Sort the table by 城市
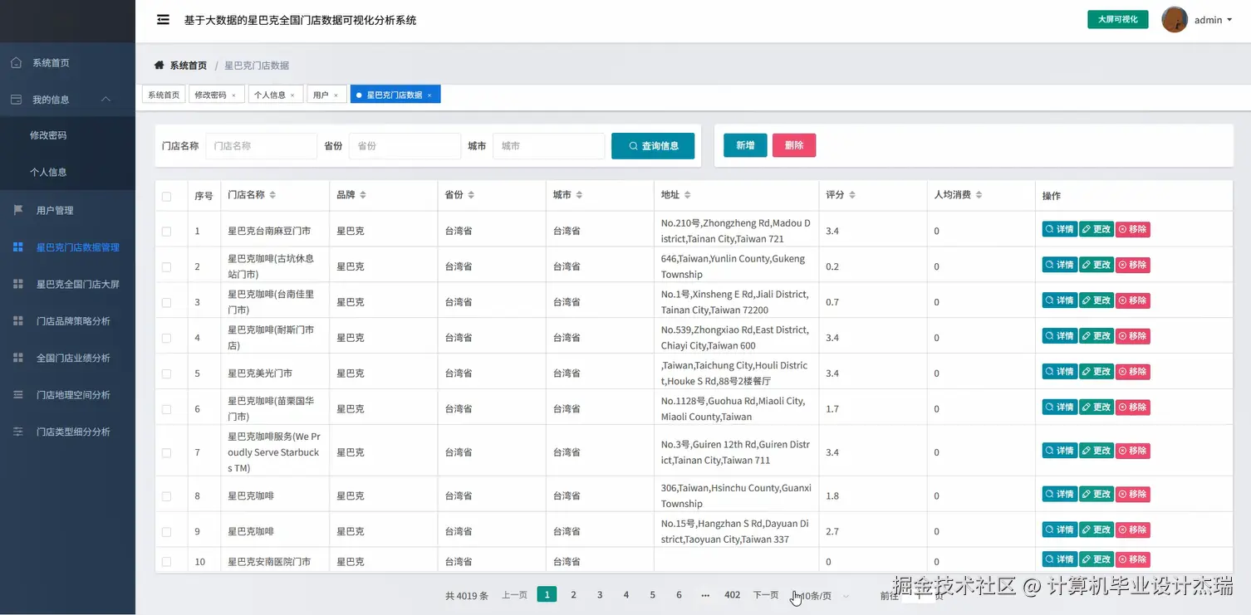This screenshot has height=615, width=1251. 579,195
